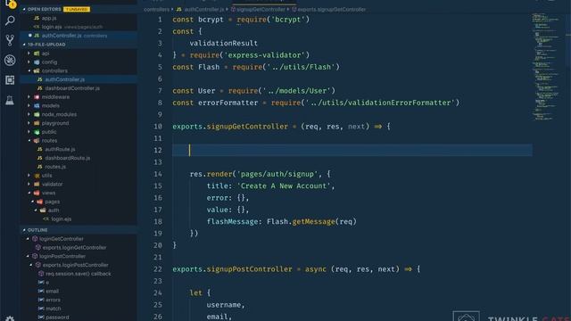Expand the playground folder arrow
Screen dimensions: 571x321
tap(29, 123)
